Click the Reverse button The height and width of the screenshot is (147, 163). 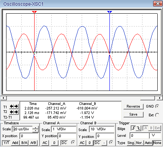[x=133, y=106]
